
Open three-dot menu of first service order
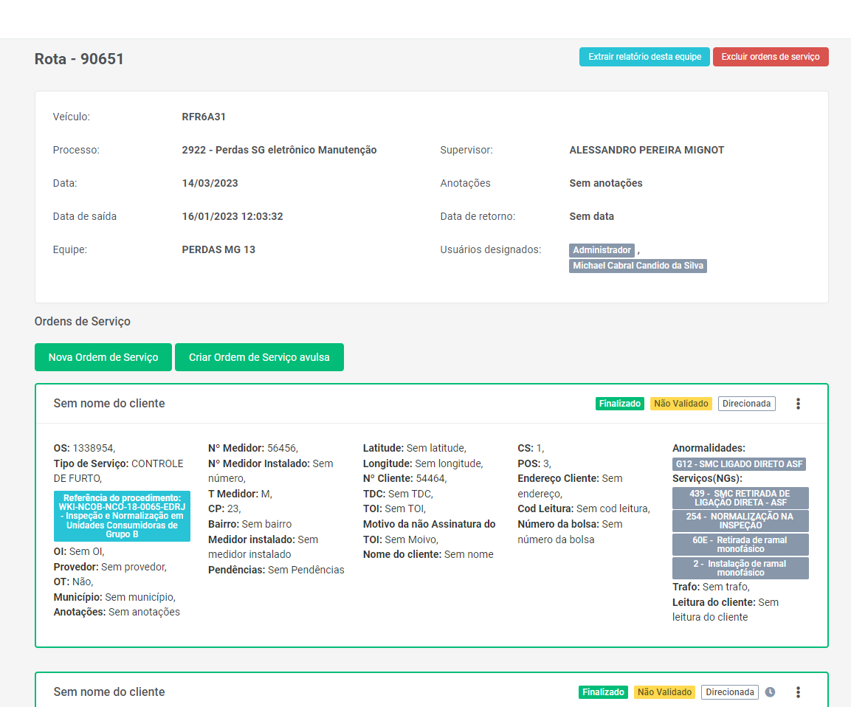point(798,404)
